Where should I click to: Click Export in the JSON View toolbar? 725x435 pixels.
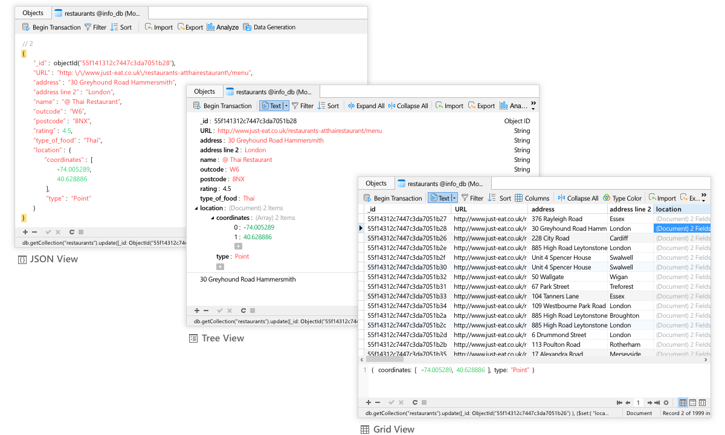point(190,27)
